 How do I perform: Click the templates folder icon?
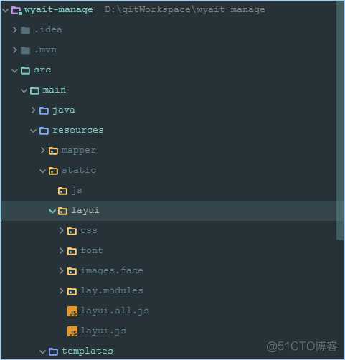pyautogui.click(x=53, y=351)
